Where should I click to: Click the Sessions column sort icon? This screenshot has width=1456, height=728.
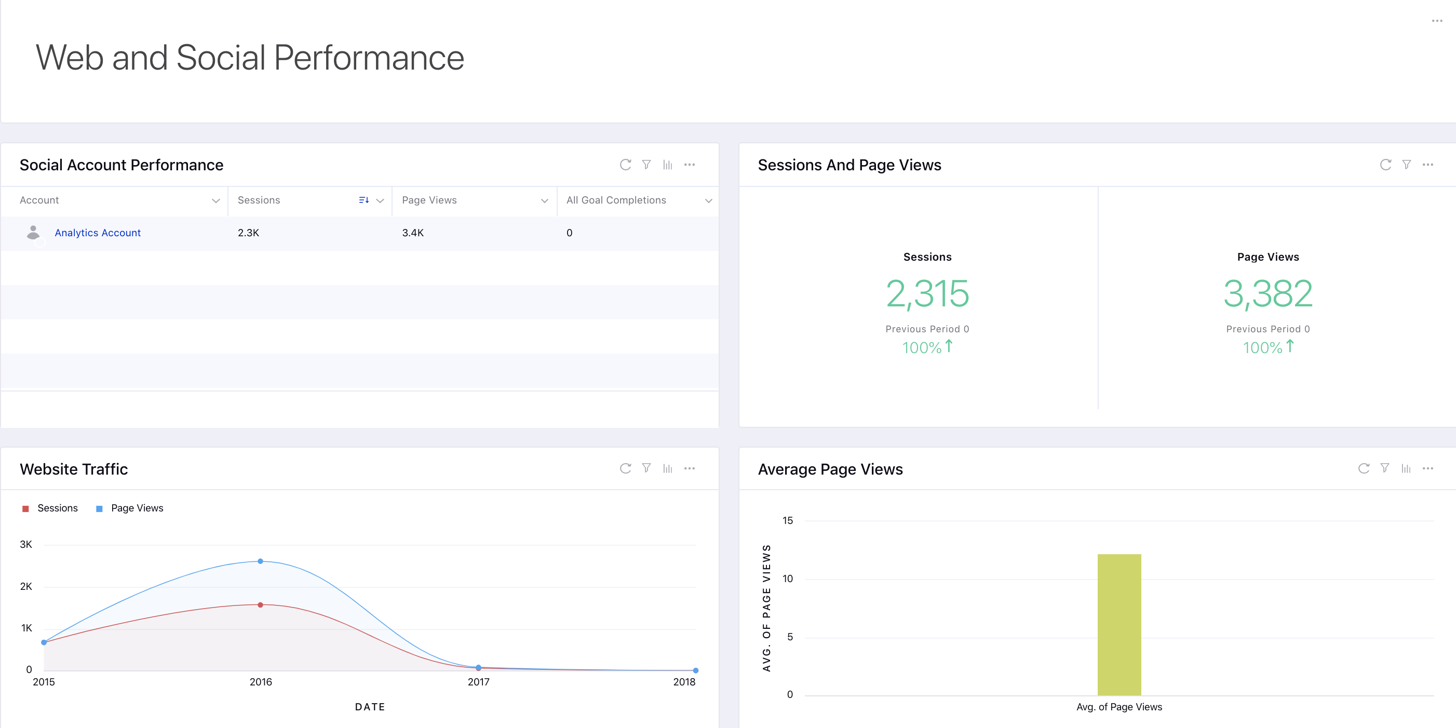[364, 200]
